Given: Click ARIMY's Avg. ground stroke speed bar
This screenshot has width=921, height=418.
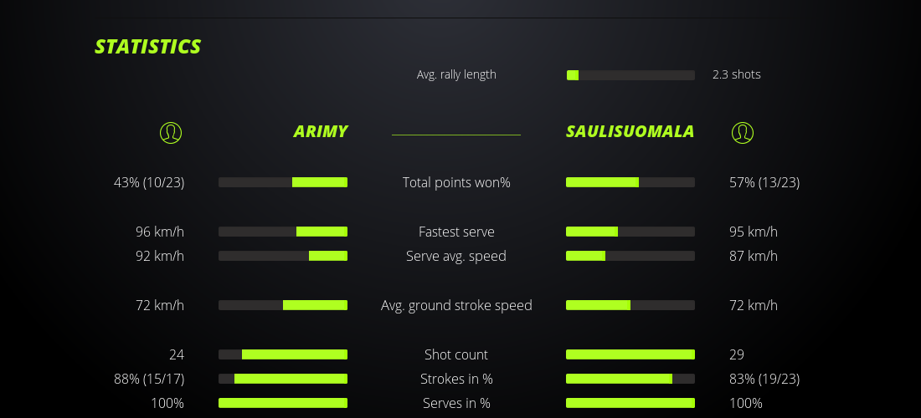Looking at the screenshot, I should (283, 305).
